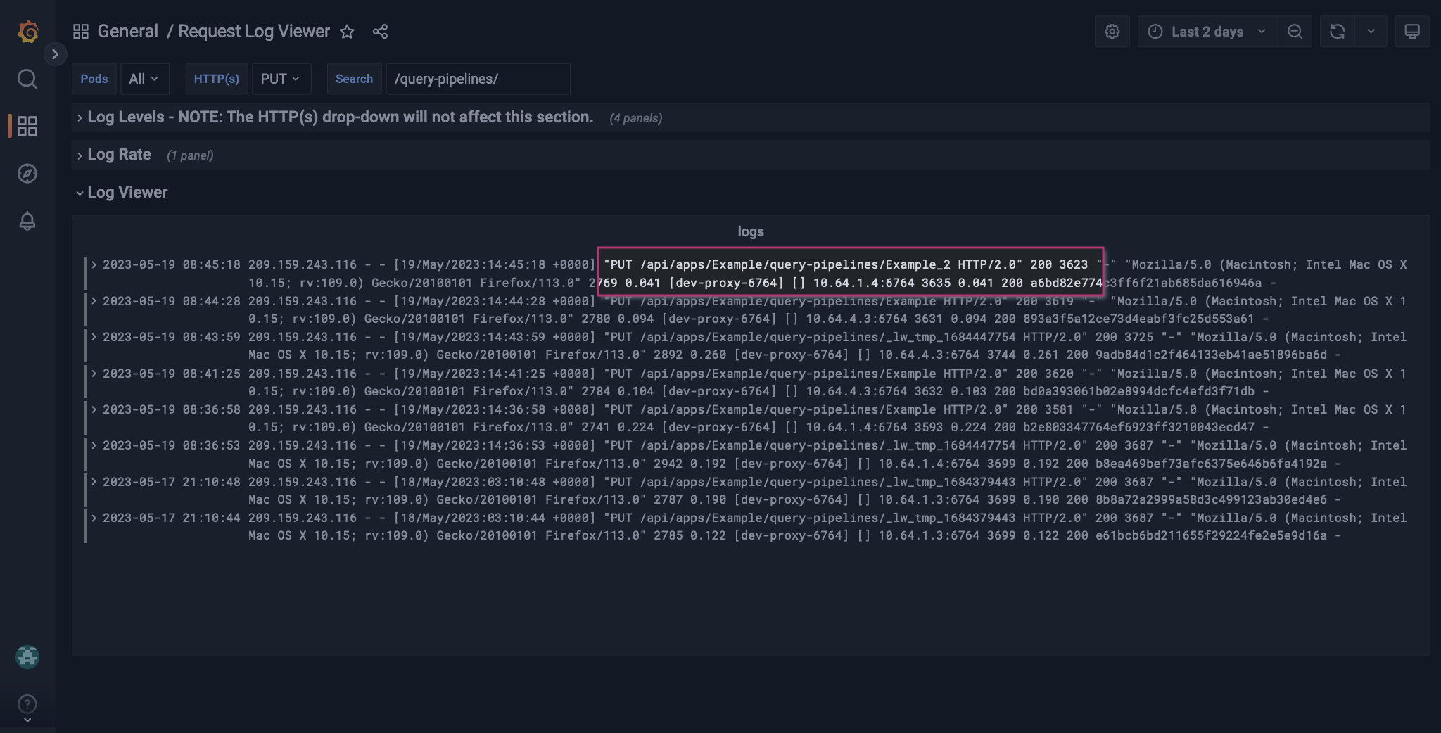This screenshot has height=733, width=1441.
Task: Open the Pods All dropdown
Action: point(145,79)
